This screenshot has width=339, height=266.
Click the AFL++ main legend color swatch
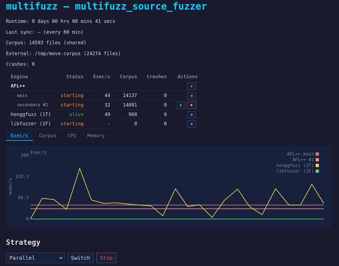(317, 154)
